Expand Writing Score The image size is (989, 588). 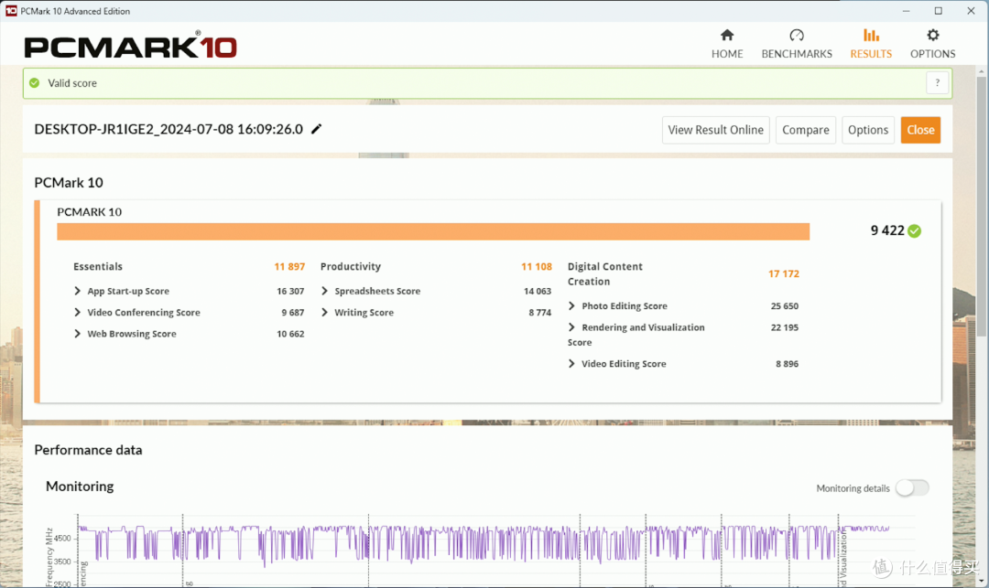pyautogui.click(x=325, y=312)
